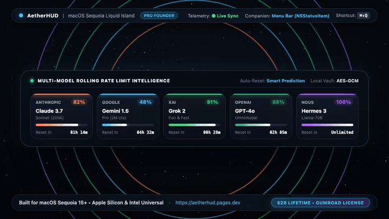Open the Menu Bar (NSStatusItem) companion link
This screenshot has height=219, width=389.
coord(300,16)
